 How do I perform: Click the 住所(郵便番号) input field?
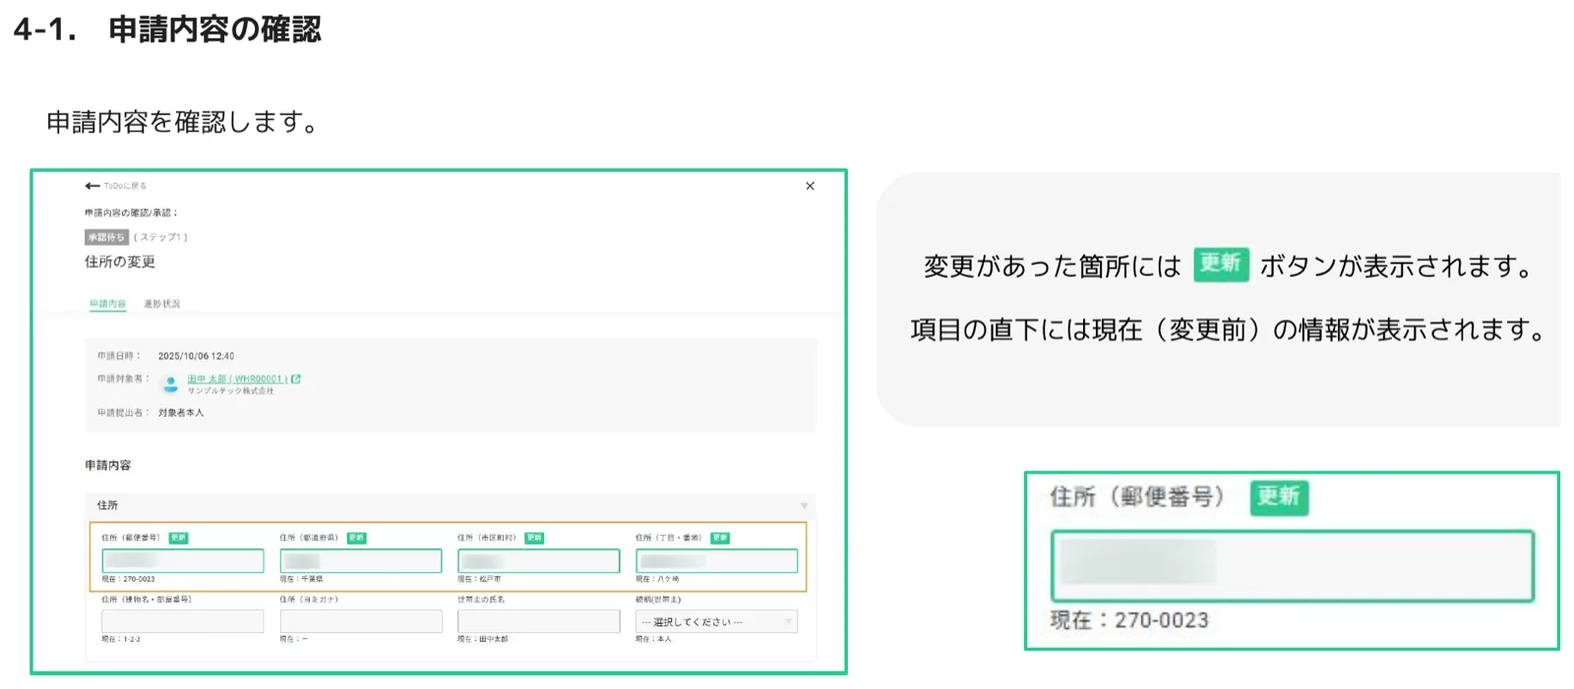[x=183, y=561]
